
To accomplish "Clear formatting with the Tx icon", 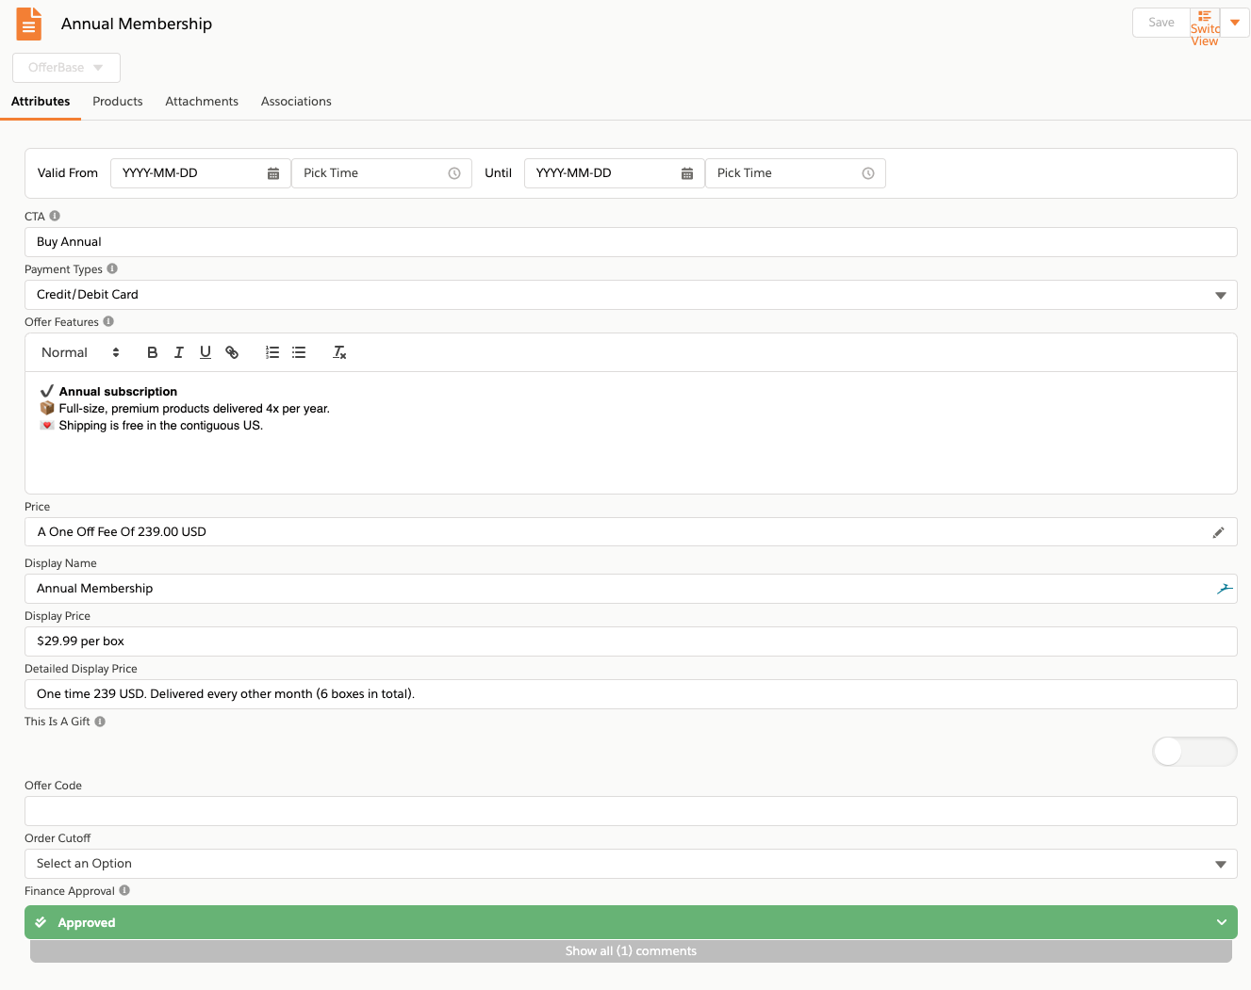I will [x=339, y=352].
